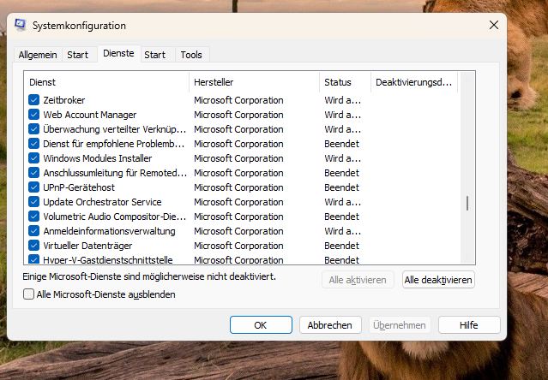Viewport: 548px width, 380px height.
Task: Uncheck the Hyper-V-Gastdienstschnittstelle checkbox
Action: point(34,259)
